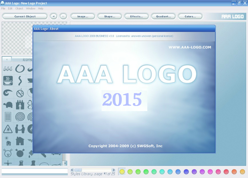The width and height of the screenshot is (248, 178).
Task: Select the fire warning triangle icon
Action: click(x=8, y=129)
